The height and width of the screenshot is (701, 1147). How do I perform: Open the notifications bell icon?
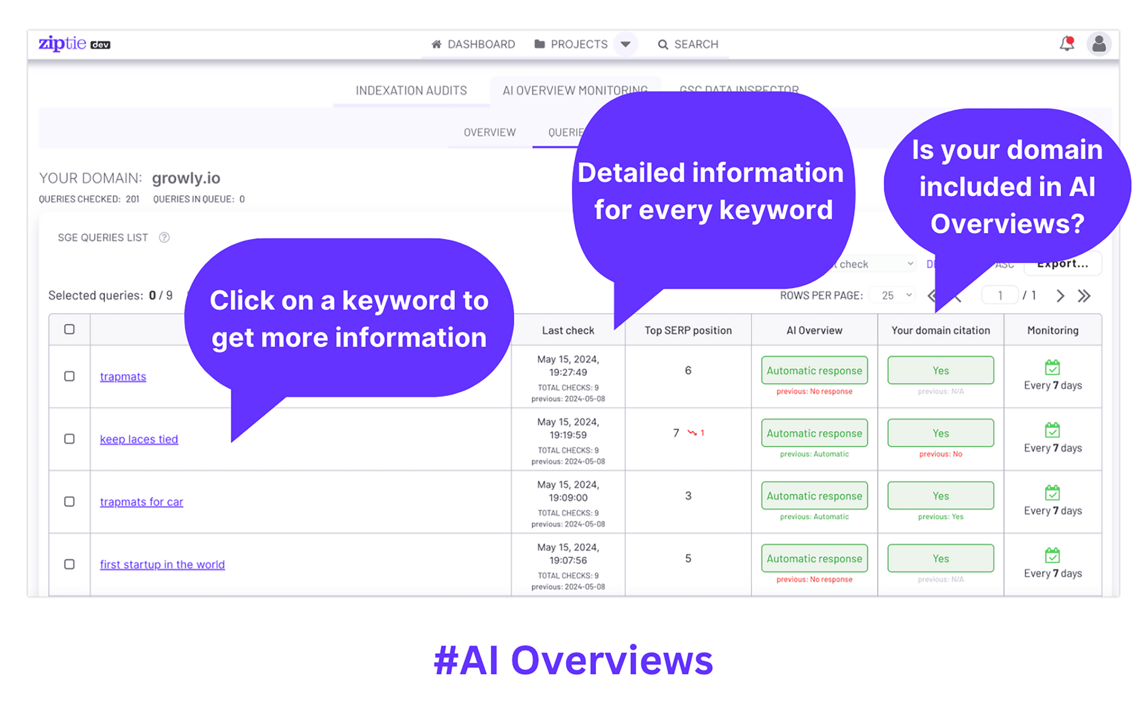(1066, 44)
